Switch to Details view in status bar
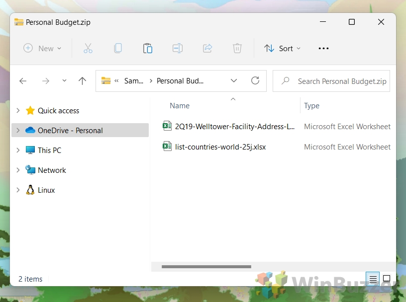The width and height of the screenshot is (406, 302). tap(373, 279)
